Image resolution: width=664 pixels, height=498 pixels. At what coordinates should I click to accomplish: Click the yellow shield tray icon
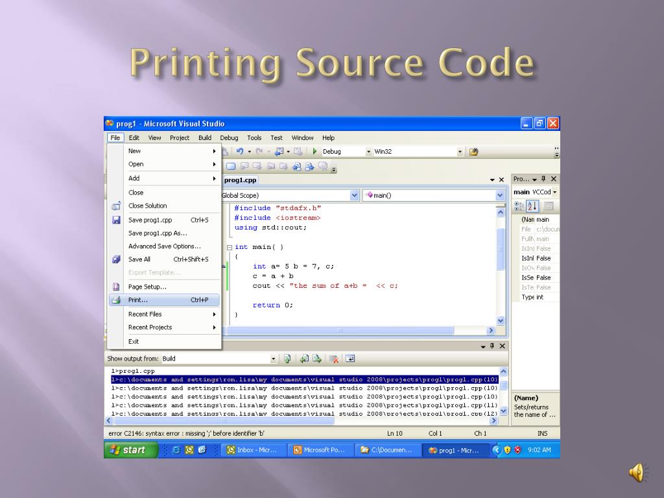point(507,450)
